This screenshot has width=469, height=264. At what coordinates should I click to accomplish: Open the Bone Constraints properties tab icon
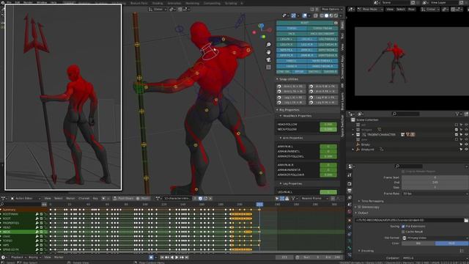[x=350, y=254]
